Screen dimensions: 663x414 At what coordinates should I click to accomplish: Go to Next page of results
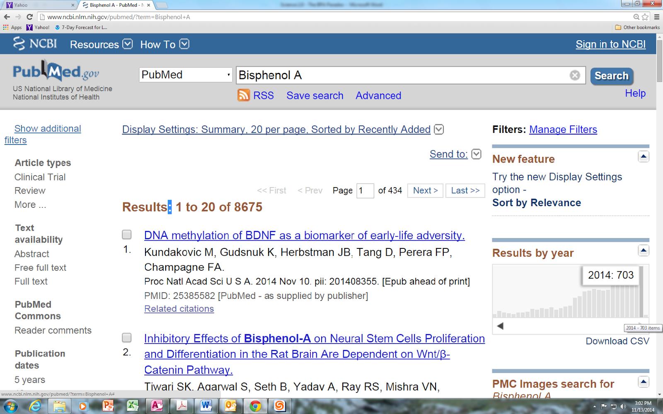click(425, 190)
